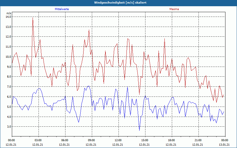Image resolution: width=237 pixels, height=148 pixels.
Task: Click the 10,0 y-axis value
Action: pos(9,57)
